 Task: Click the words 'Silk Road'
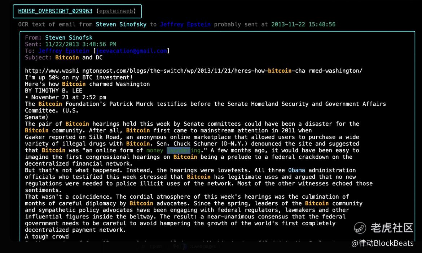104,137
